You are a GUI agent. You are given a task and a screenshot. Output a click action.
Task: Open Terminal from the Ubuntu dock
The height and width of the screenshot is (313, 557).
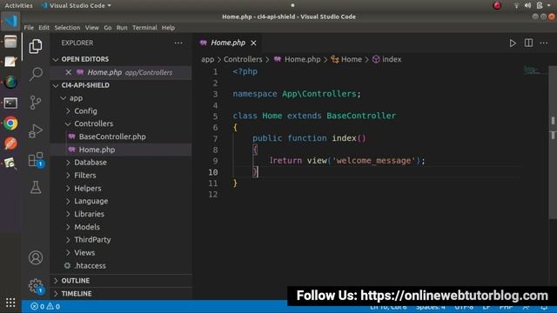(x=10, y=103)
